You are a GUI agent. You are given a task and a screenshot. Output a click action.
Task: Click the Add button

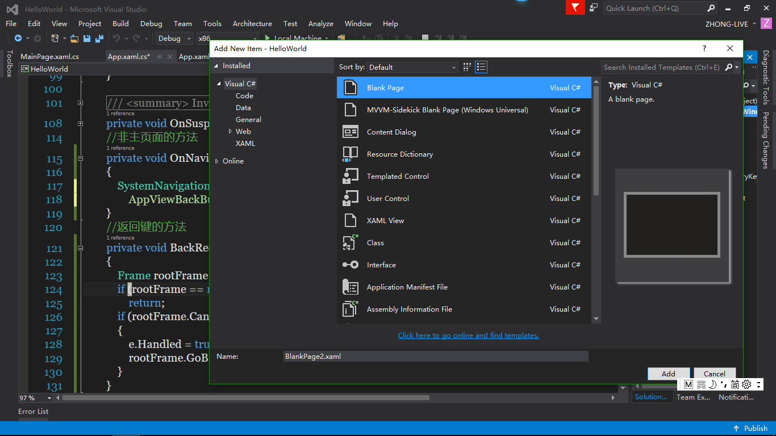click(669, 374)
